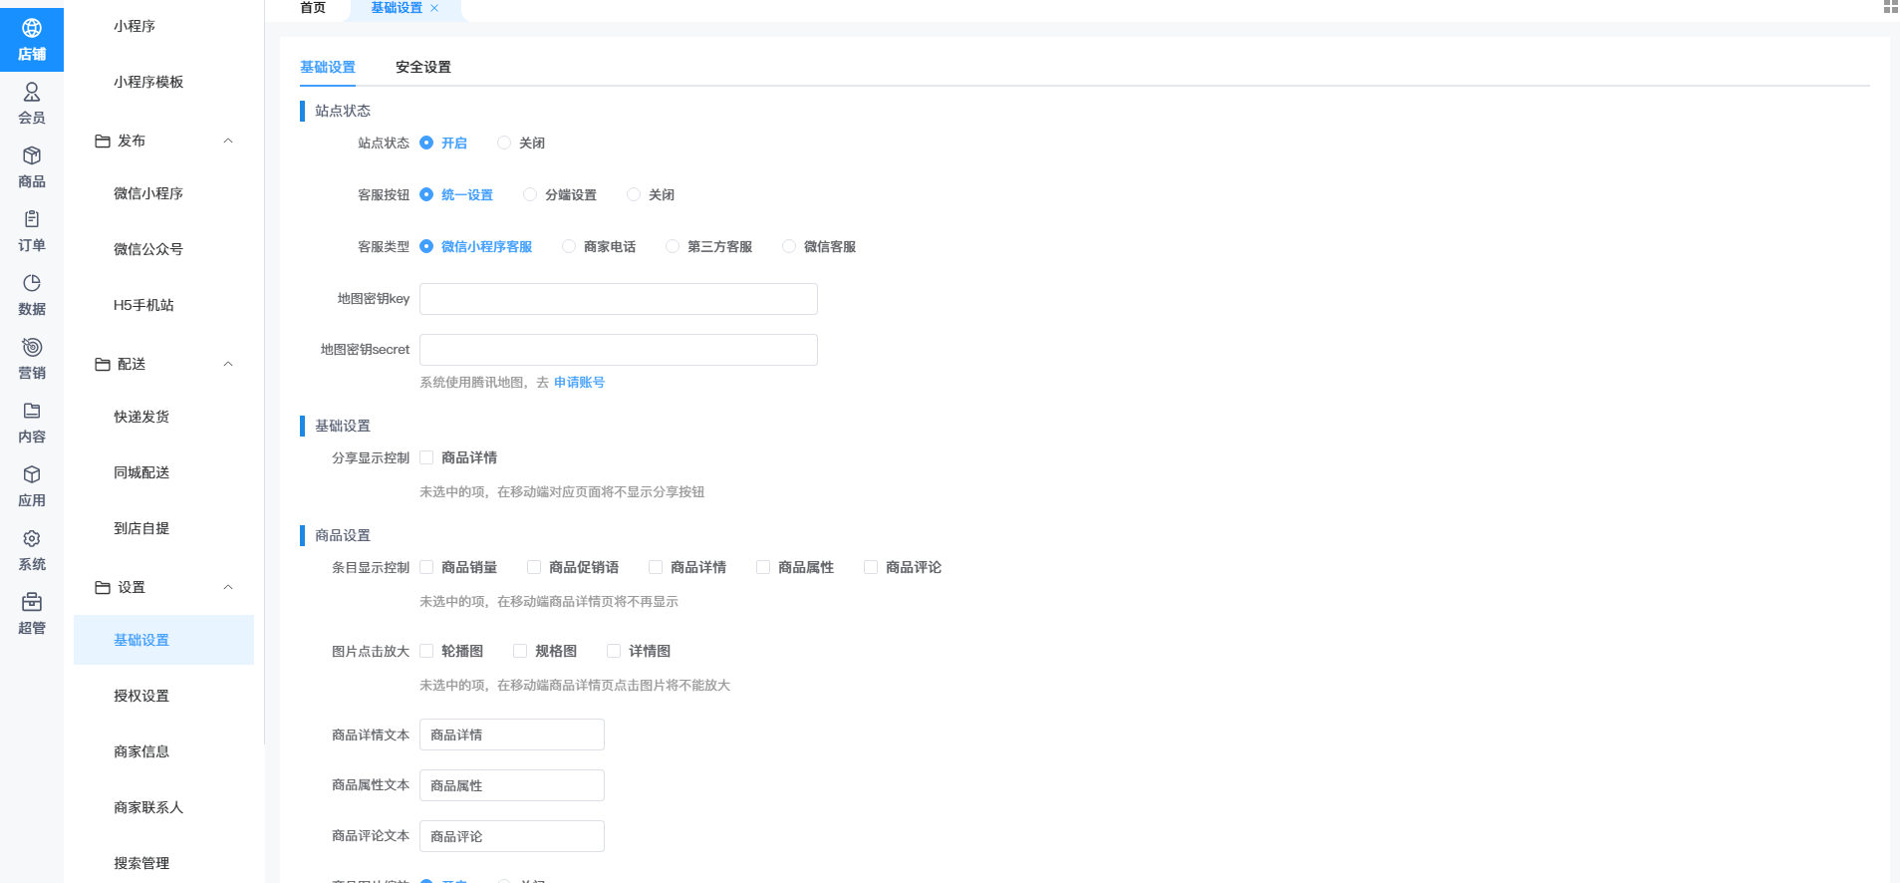Choose 分端设置 for 客服按钮
The image size is (1900, 883).
560,194
